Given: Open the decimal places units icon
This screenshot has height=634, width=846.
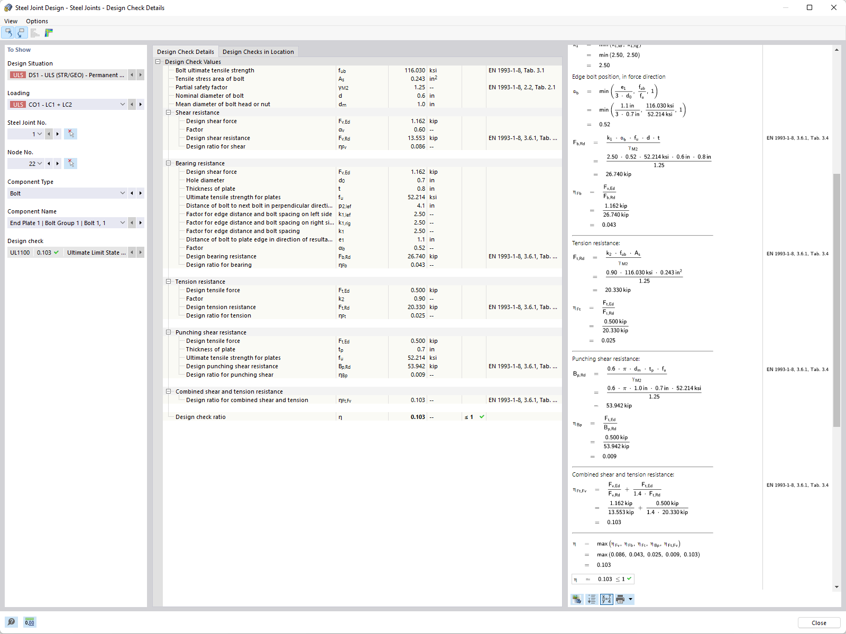Looking at the screenshot, I should click(30, 622).
